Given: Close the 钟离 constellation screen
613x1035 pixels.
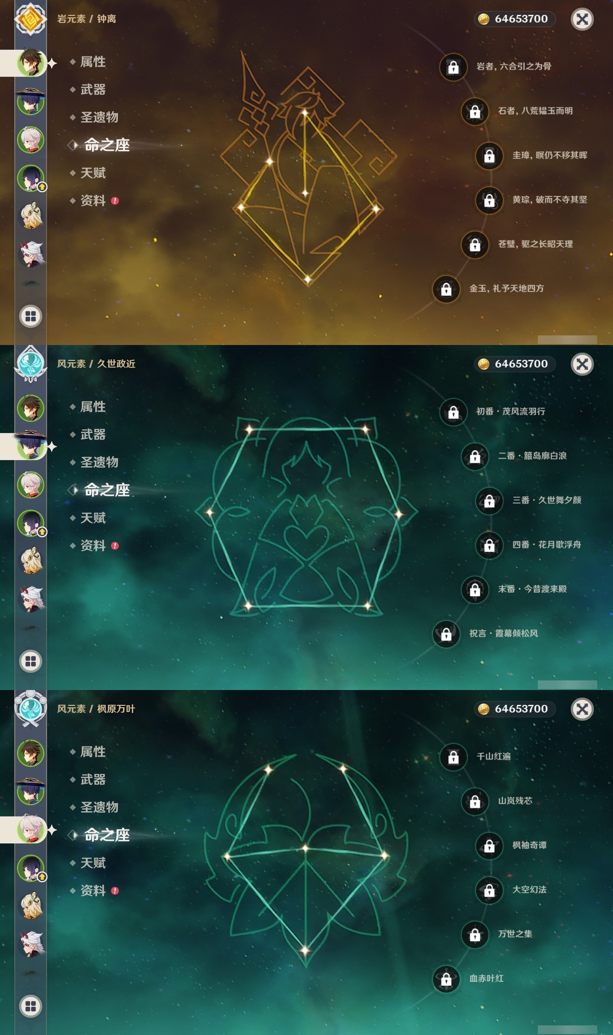Looking at the screenshot, I should tap(582, 19).
